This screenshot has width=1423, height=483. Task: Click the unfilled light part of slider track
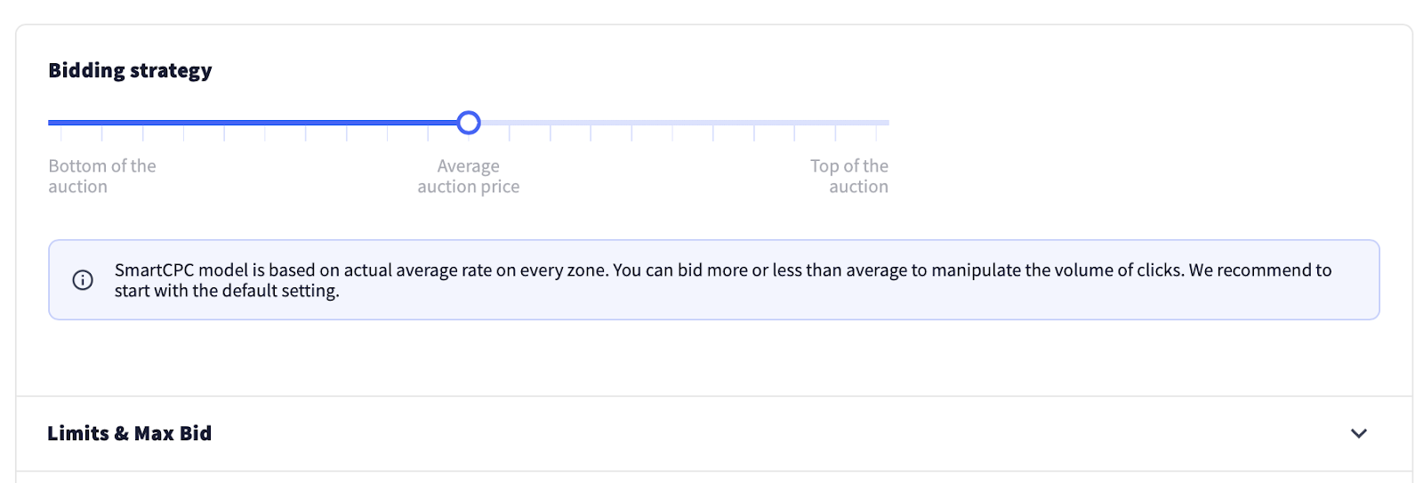[x=685, y=123]
